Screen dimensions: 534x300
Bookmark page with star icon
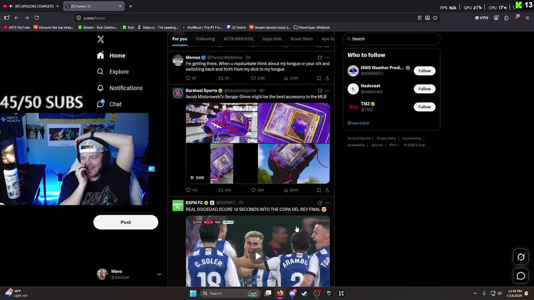pos(435,18)
